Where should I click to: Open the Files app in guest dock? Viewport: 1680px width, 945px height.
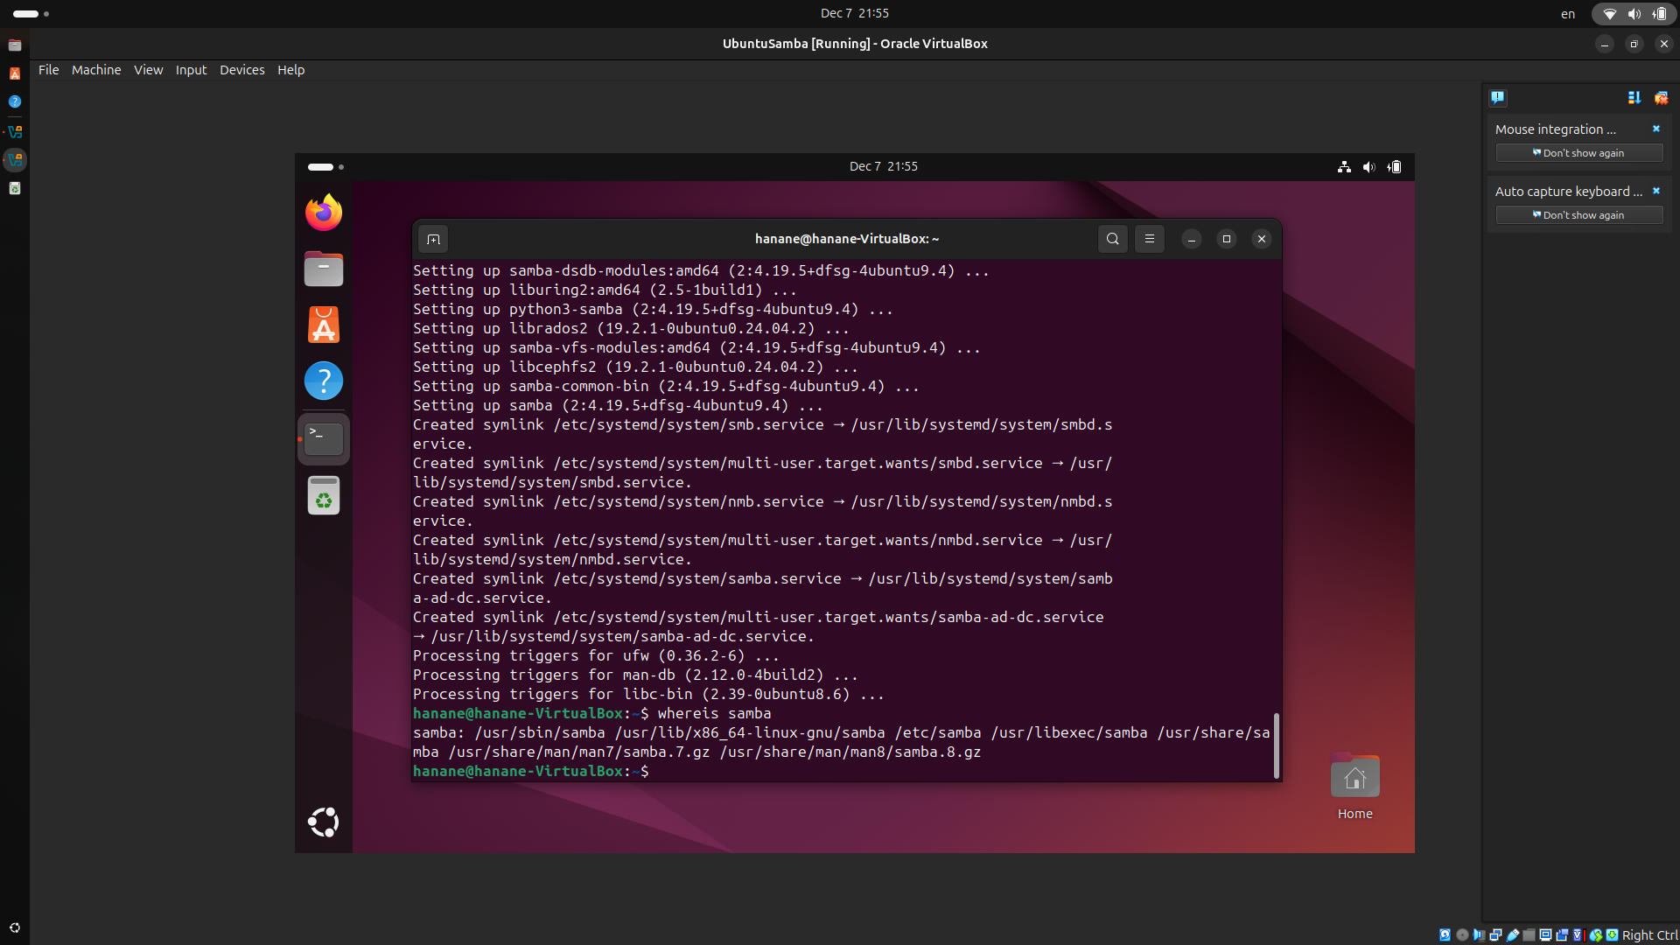pyautogui.click(x=324, y=269)
